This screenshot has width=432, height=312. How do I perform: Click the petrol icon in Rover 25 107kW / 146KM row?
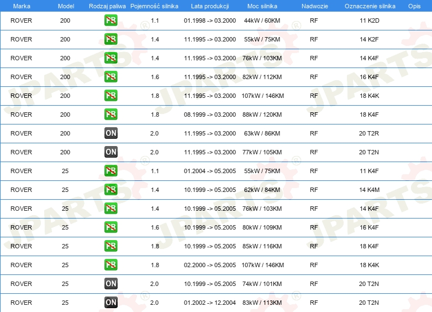pyautogui.click(x=110, y=264)
